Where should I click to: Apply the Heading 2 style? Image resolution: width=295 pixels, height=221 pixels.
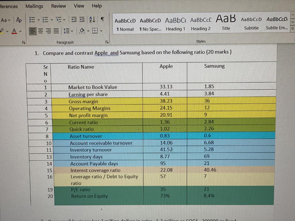coord(201,24)
